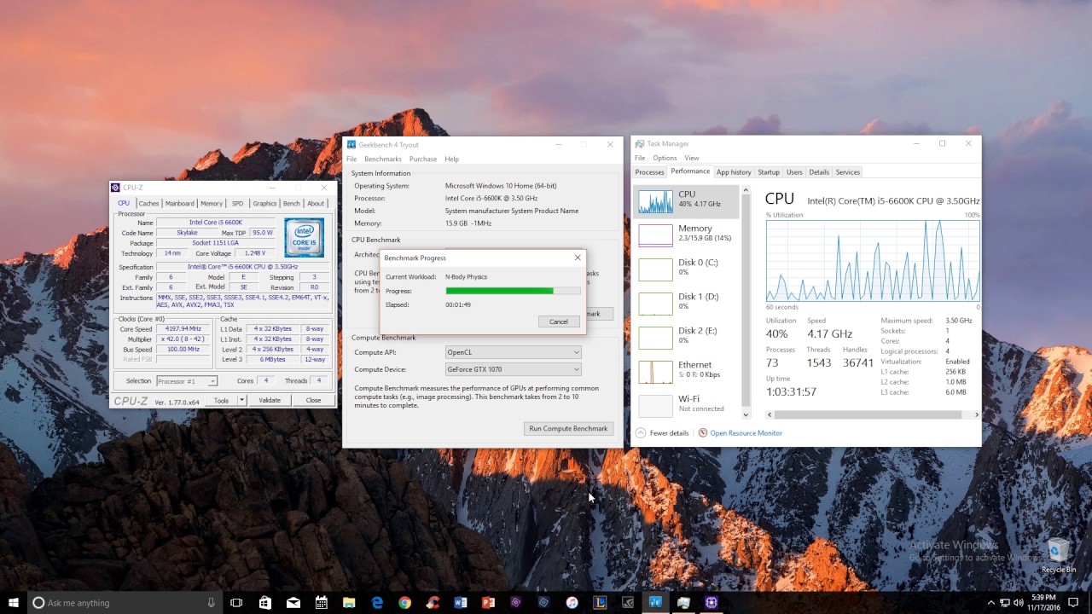Switch to the Details tab in Task Manager
Viewport: 1092px width, 614px height.
click(819, 172)
